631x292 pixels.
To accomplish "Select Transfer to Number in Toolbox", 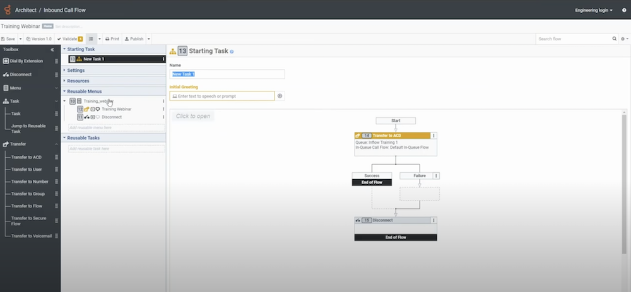I will pyautogui.click(x=30, y=182).
